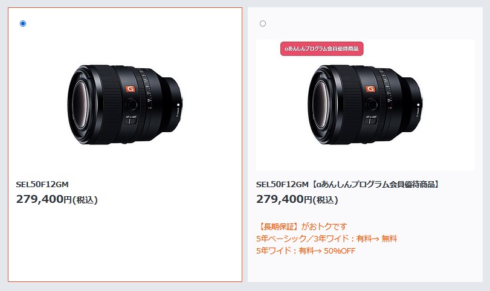Click the 【長期保証】がおトクです text

tap(302, 226)
